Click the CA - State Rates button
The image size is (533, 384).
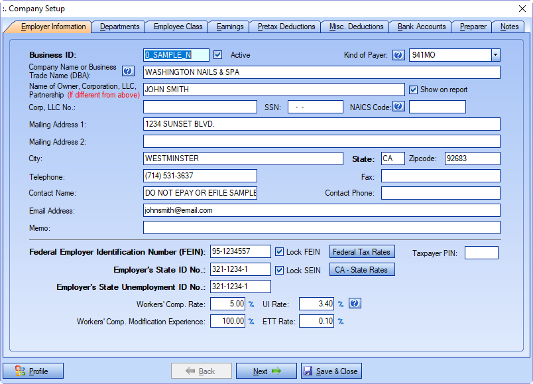(362, 270)
